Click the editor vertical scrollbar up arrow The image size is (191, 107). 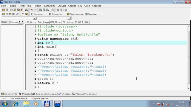[188, 26]
